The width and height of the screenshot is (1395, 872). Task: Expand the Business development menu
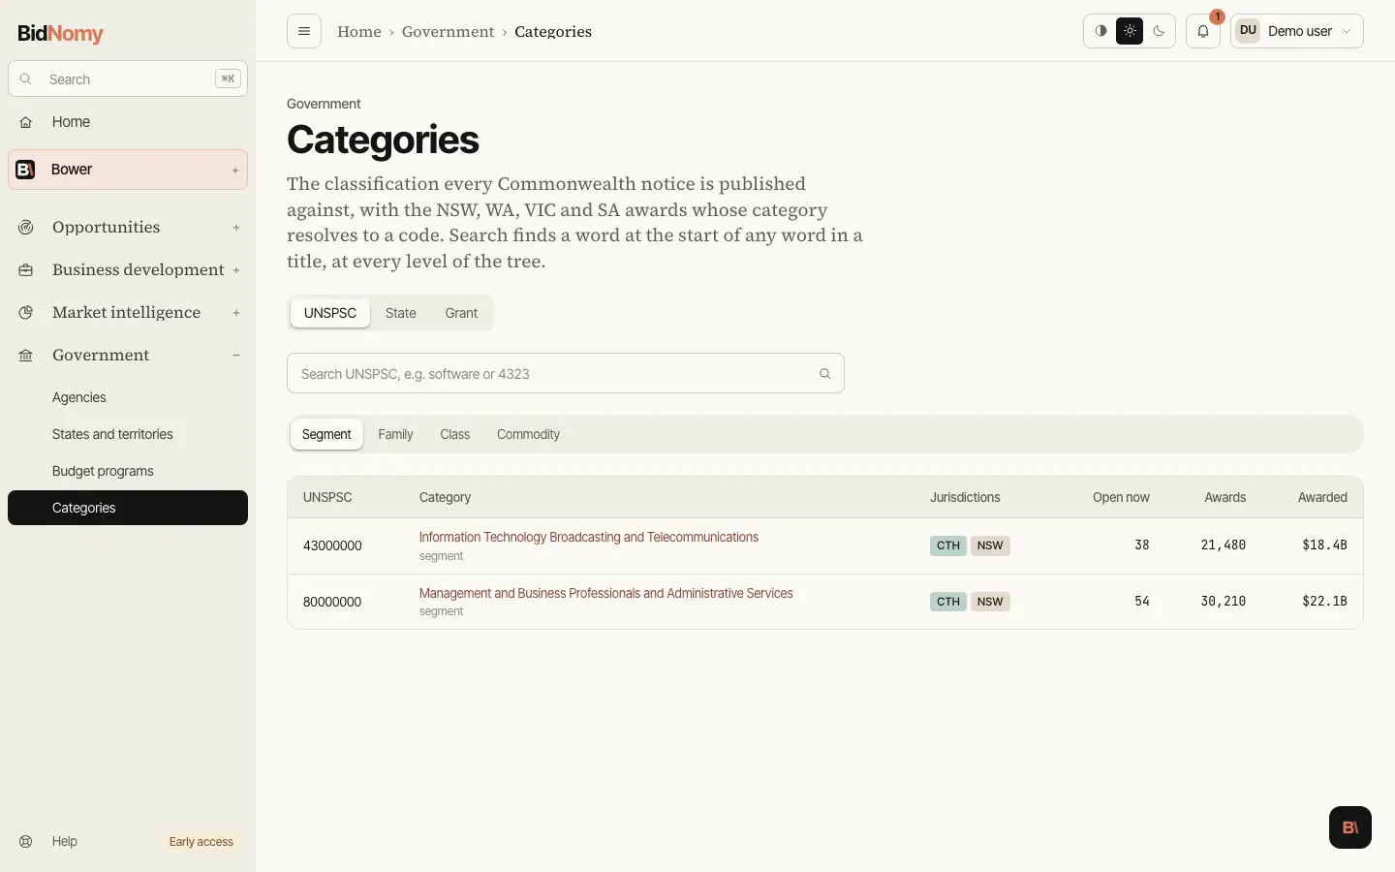(x=236, y=270)
